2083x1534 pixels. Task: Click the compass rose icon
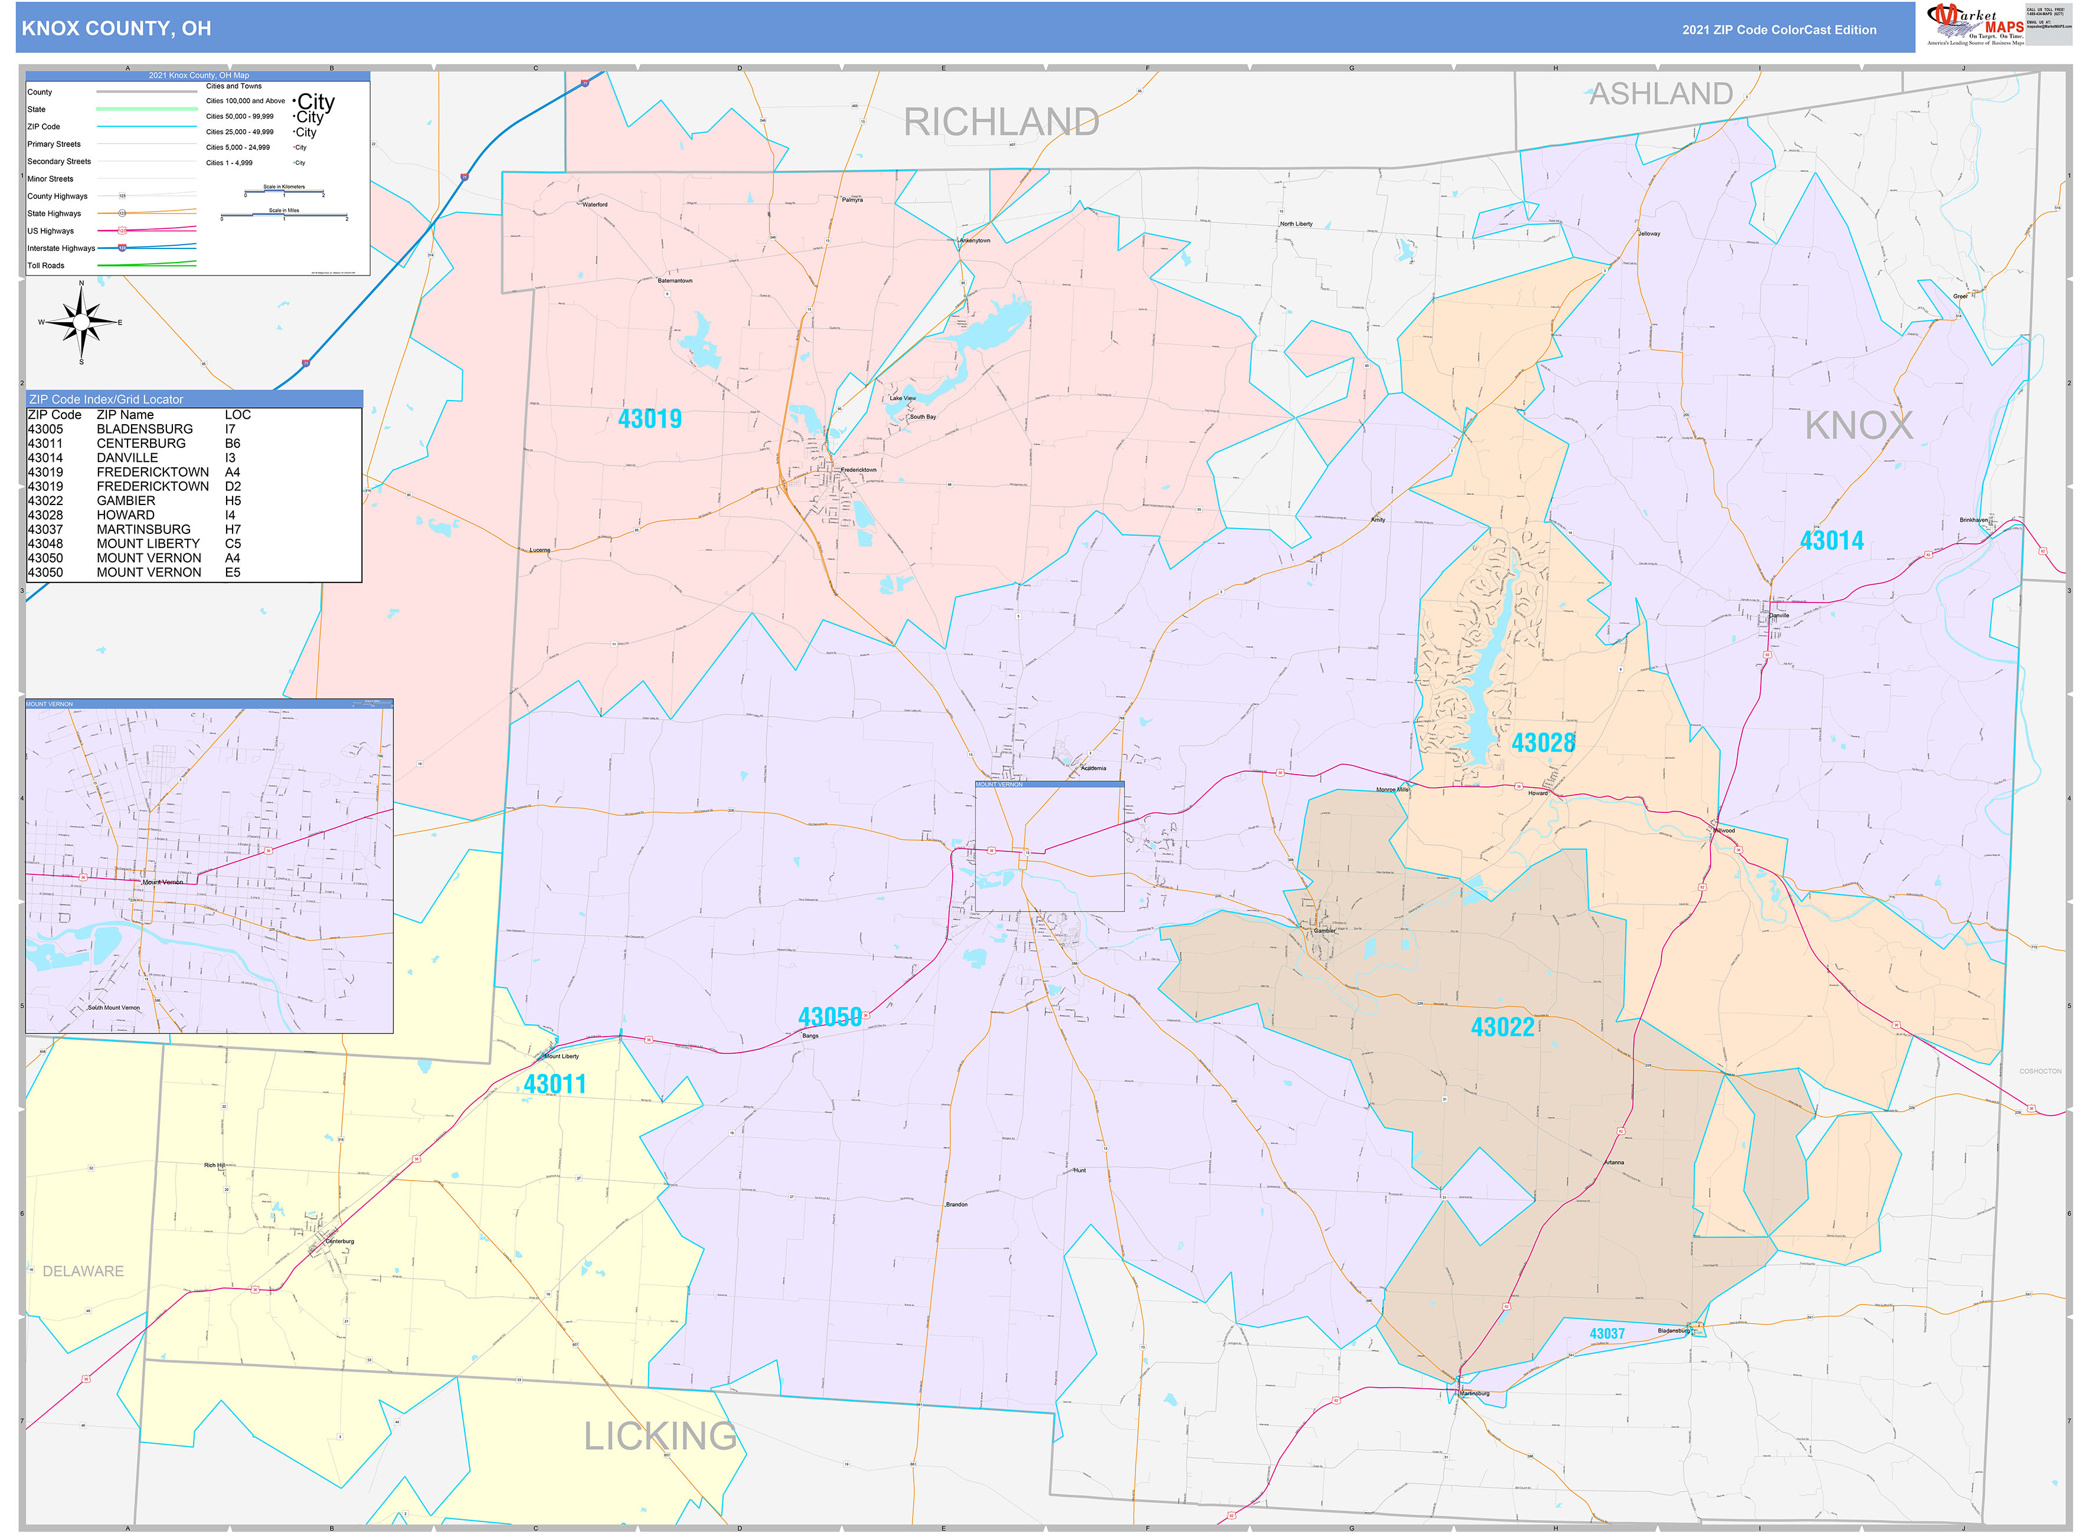[x=81, y=322]
